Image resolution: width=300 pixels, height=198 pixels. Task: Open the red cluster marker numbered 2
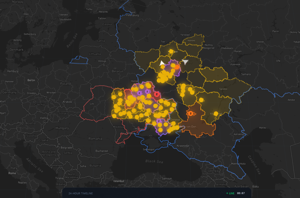(157, 94)
